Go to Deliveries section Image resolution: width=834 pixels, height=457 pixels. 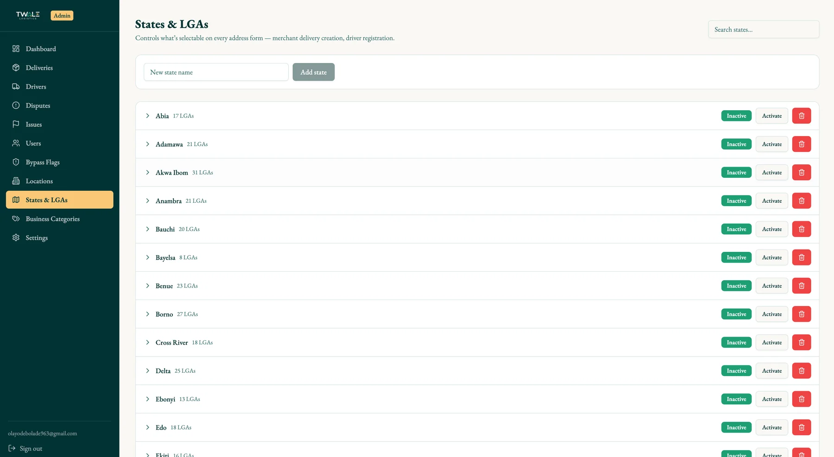pos(59,68)
